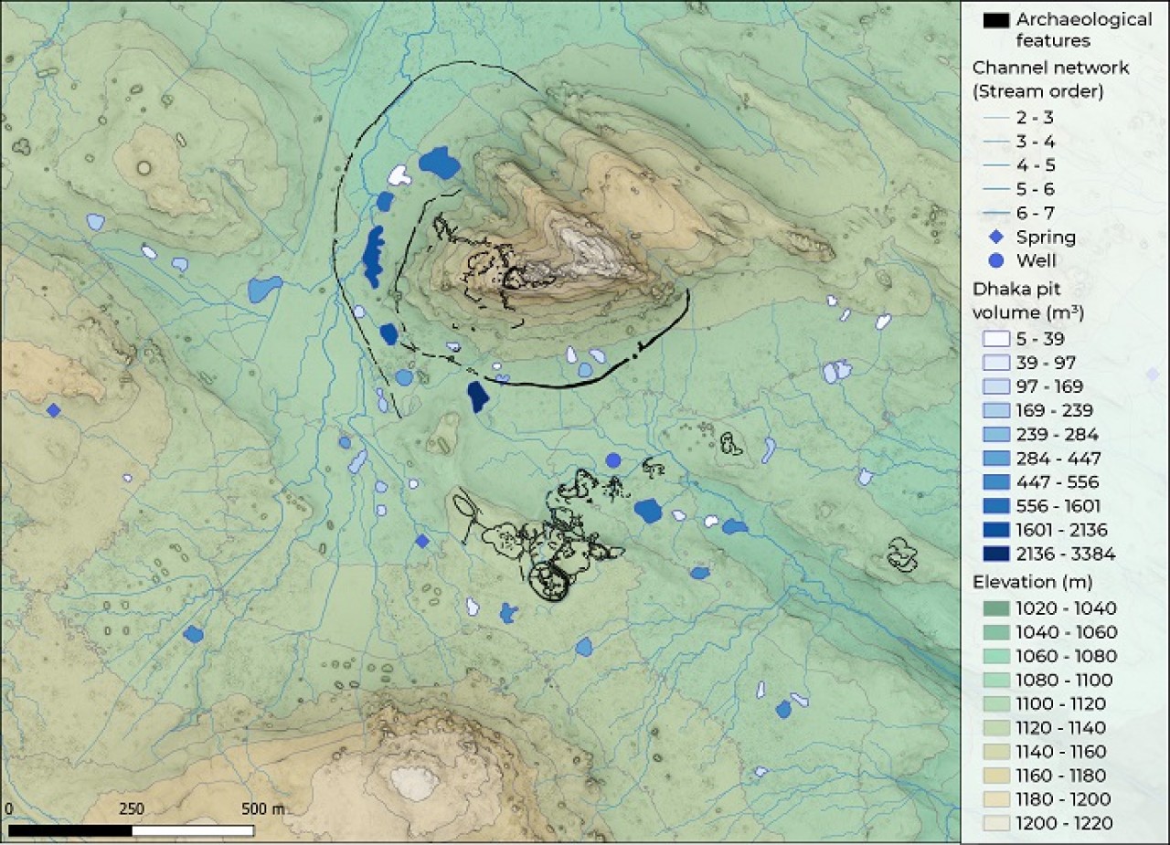Click the spring diamond at the map's left edge
Viewport: 1170px width, 845px height.
tap(53, 410)
